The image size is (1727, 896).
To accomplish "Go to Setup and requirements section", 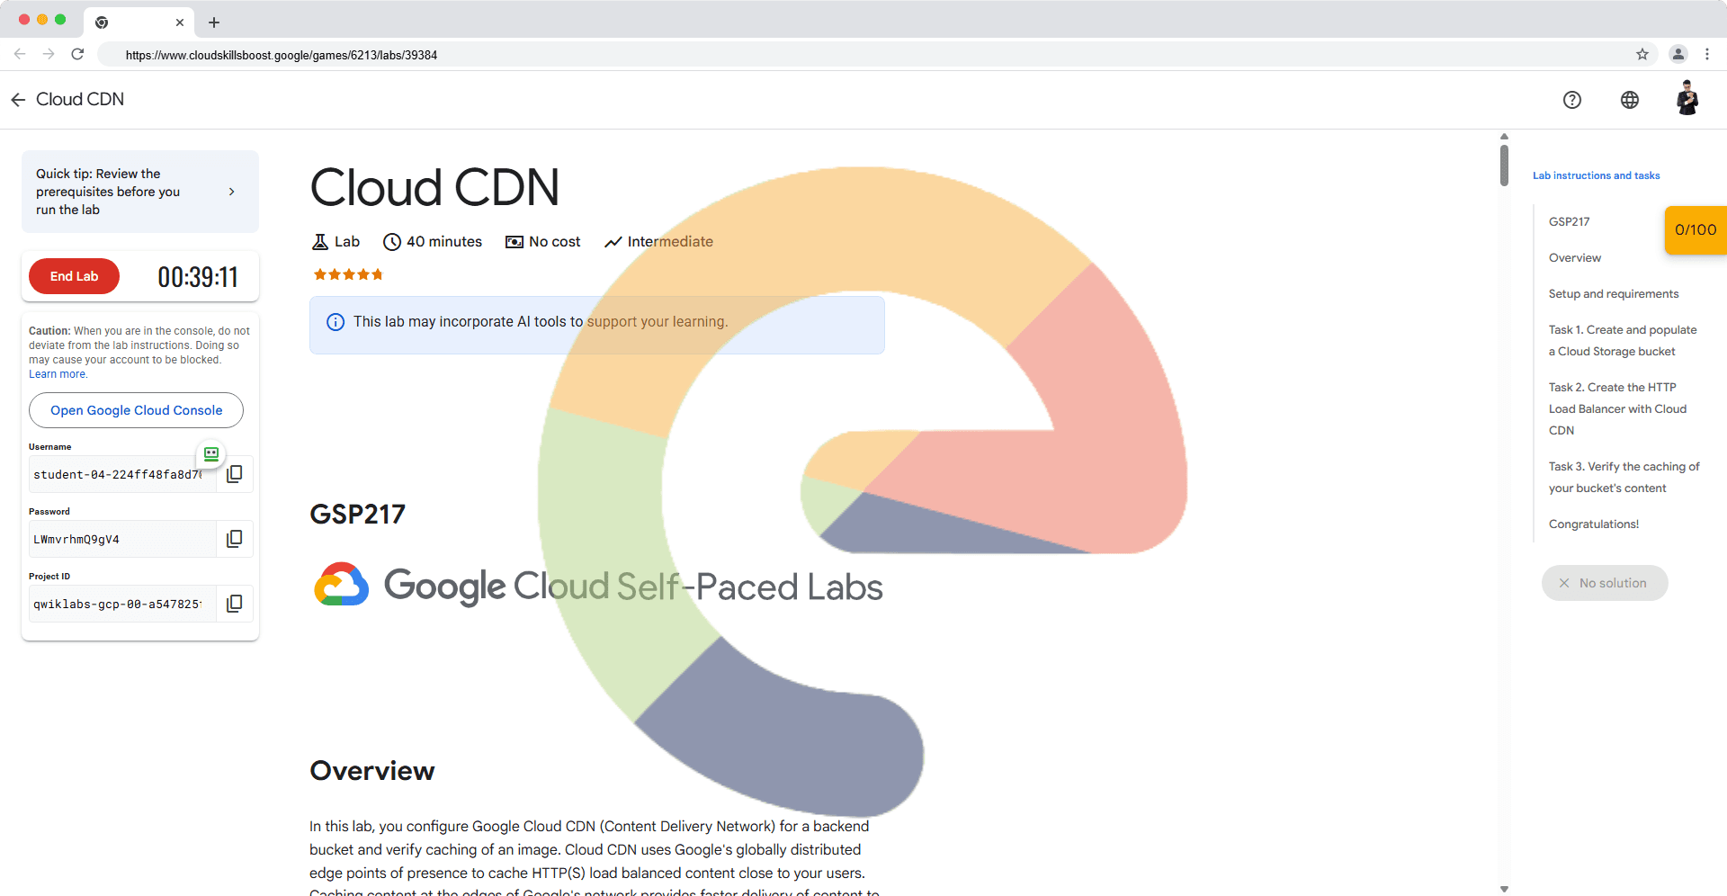I will [x=1613, y=294].
